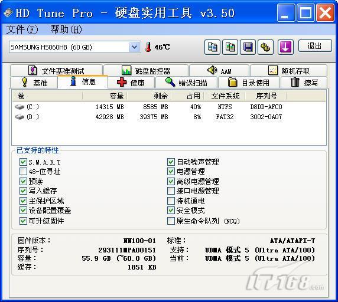Switch to the 基准 tab
The height and width of the screenshot is (302, 338).
pyautogui.click(x=34, y=83)
